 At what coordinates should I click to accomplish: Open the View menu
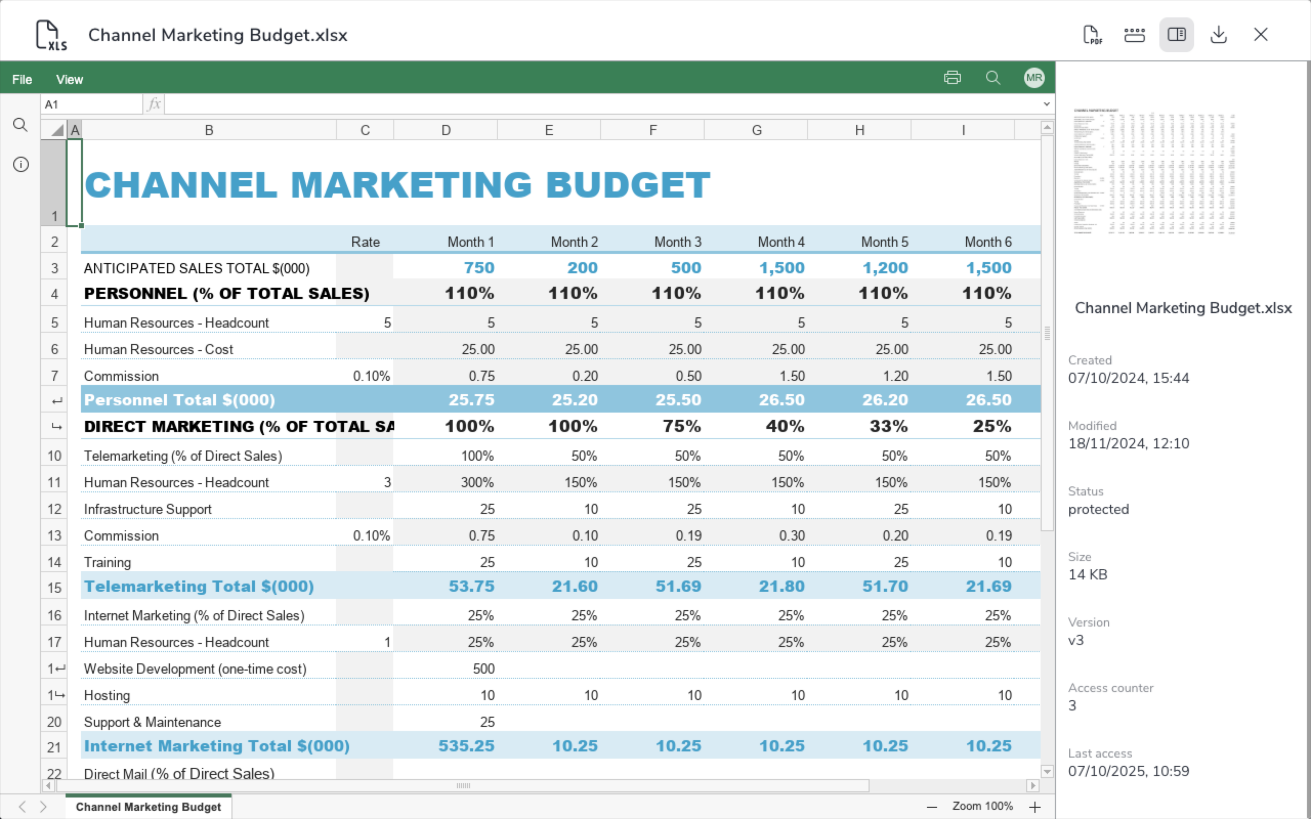coord(69,80)
